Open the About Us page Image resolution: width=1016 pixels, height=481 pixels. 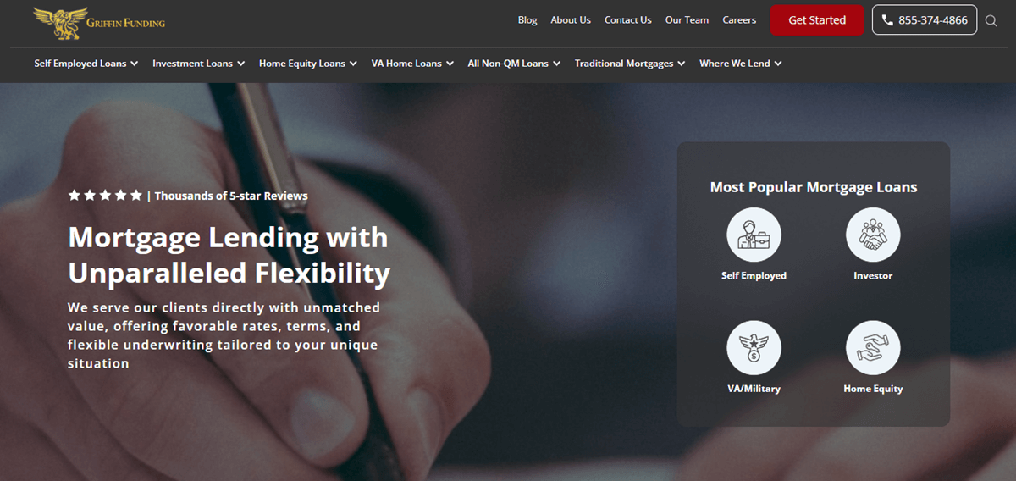(x=571, y=20)
